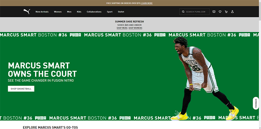Image resolution: width=261 pixels, height=129 pixels.
Task: Open the Collaborations menu
Action: 94,12
